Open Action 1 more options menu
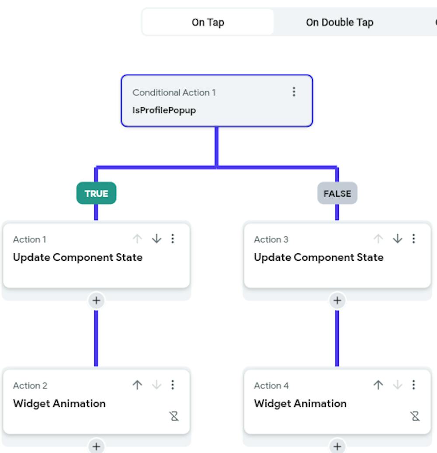 173,239
